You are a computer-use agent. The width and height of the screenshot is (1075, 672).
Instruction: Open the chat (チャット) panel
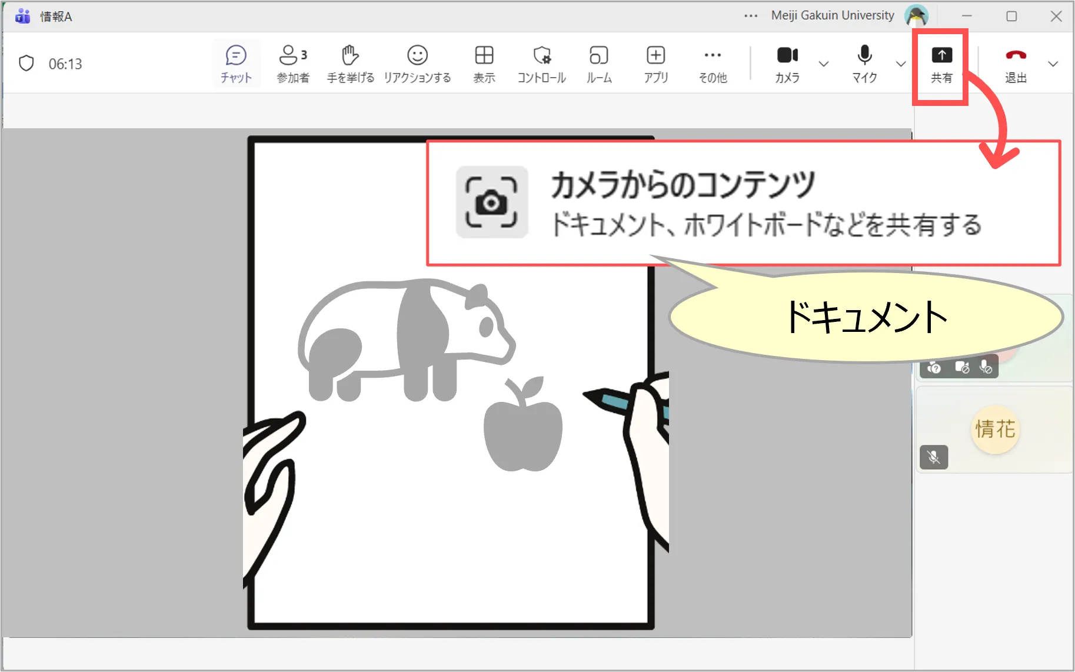coord(236,64)
